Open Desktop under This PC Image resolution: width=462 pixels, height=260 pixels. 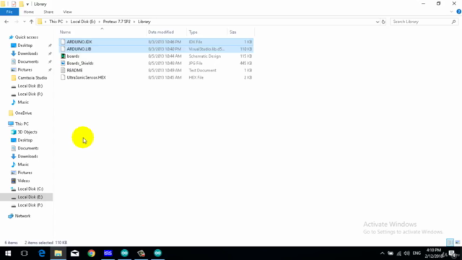[x=25, y=140]
